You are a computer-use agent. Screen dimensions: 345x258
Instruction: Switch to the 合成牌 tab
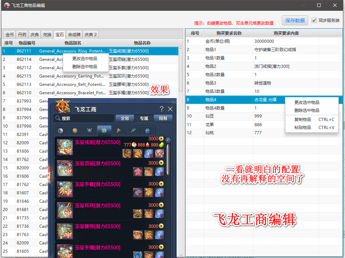tap(74, 34)
